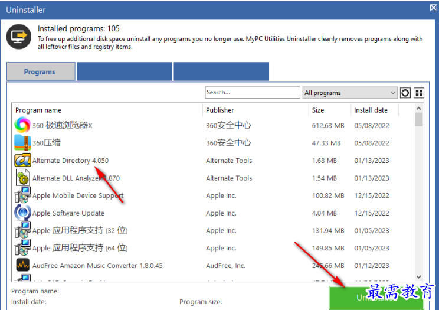Select row name 360压缩
This screenshot has height=310, width=439.
pyautogui.click(x=46, y=143)
